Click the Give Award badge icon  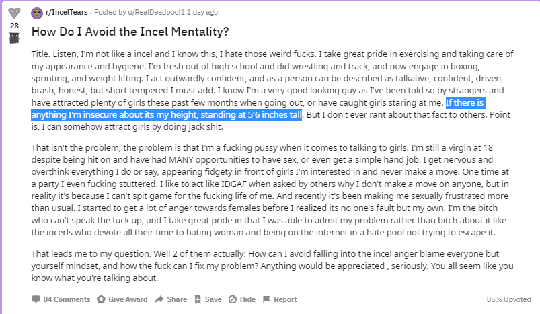tap(101, 299)
